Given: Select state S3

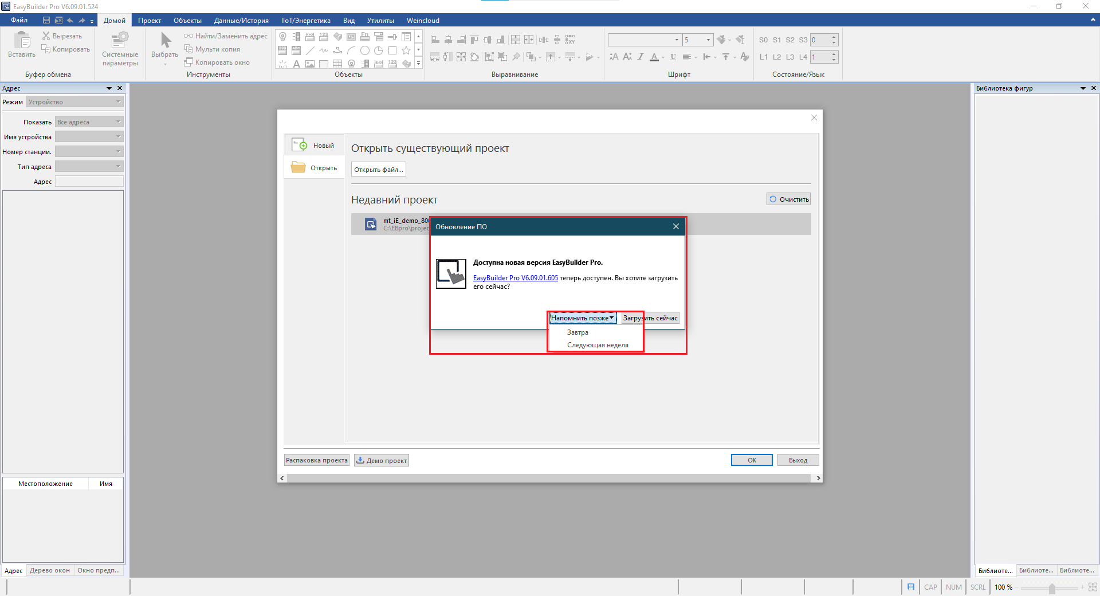Looking at the screenshot, I should point(803,40).
